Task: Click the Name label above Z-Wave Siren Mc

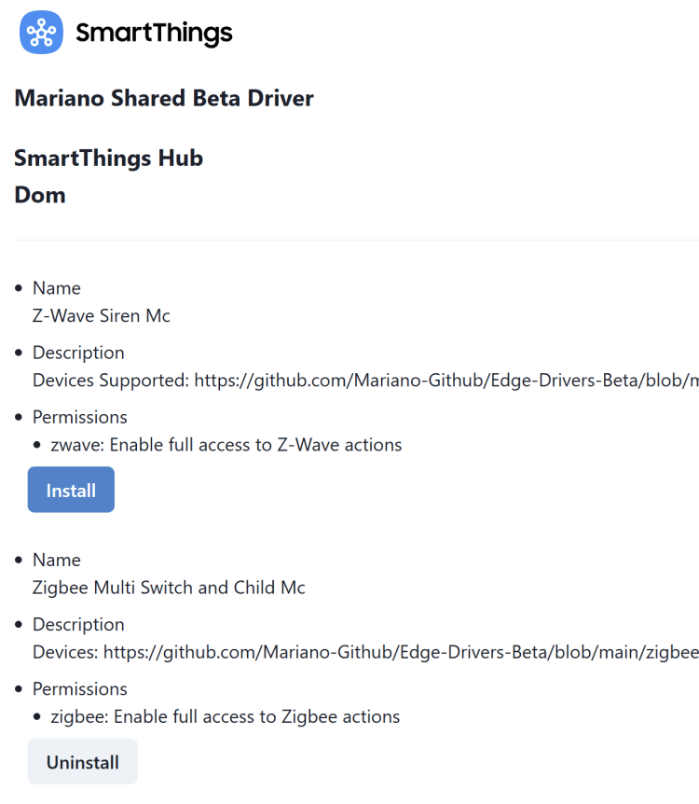Action: pos(57,288)
